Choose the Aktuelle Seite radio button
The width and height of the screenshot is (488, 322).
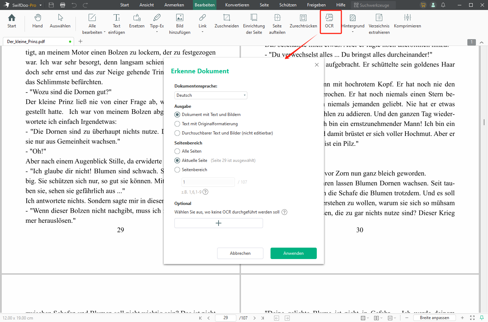(x=177, y=160)
